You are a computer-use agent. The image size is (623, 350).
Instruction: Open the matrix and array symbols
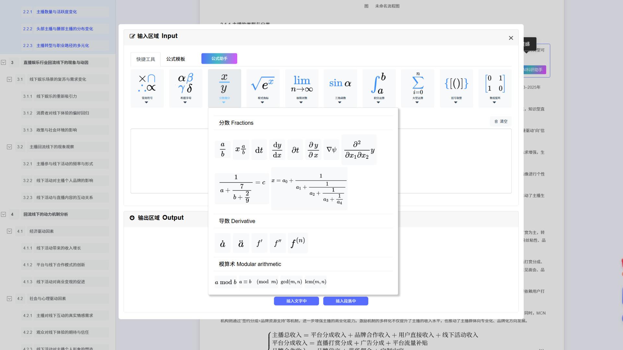click(494, 85)
